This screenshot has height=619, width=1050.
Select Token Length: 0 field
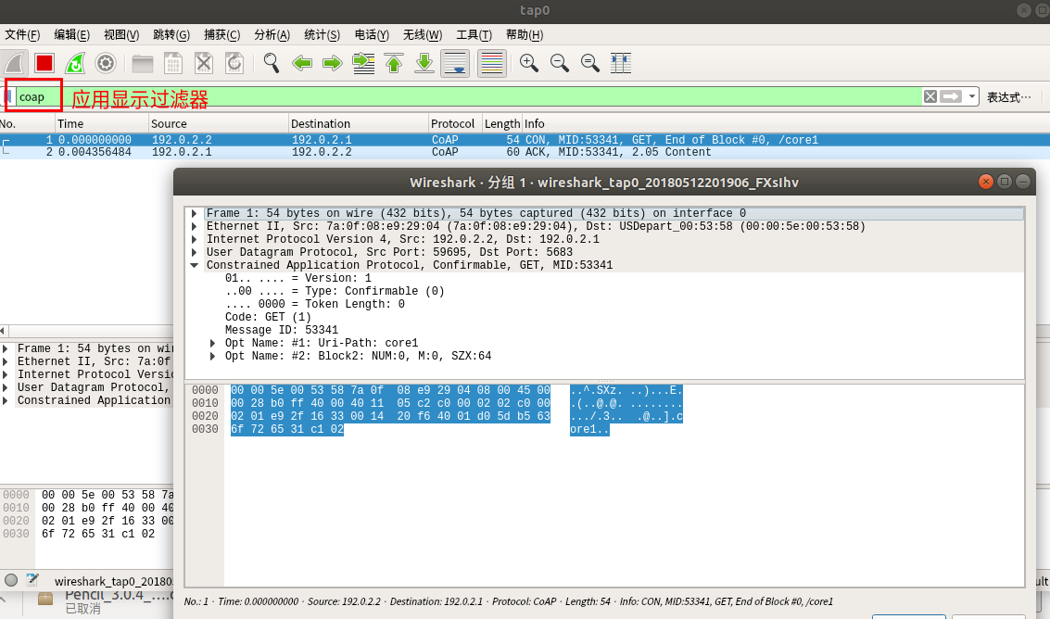pyautogui.click(x=315, y=304)
